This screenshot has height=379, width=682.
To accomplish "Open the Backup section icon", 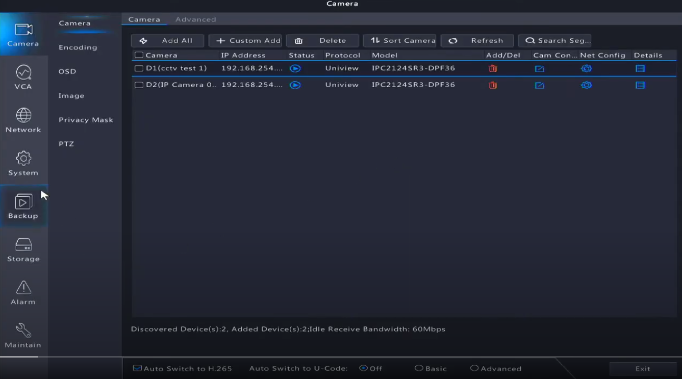I will (23, 206).
